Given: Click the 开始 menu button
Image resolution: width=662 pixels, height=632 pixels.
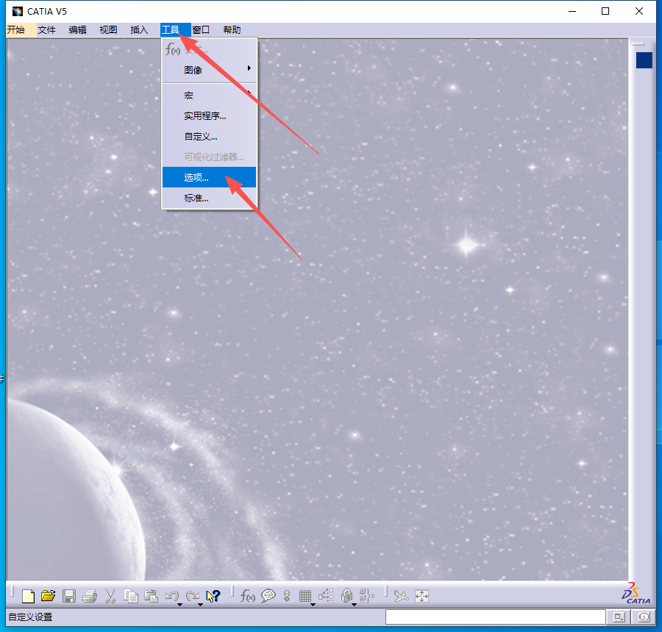Looking at the screenshot, I should [x=16, y=30].
